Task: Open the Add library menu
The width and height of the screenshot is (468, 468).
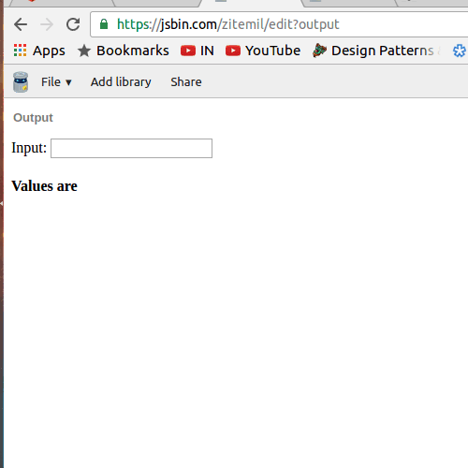Action: pyautogui.click(x=121, y=82)
